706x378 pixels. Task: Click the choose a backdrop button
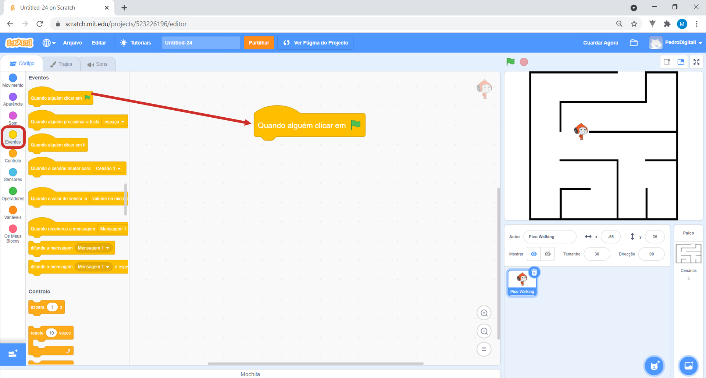click(688, 365)
